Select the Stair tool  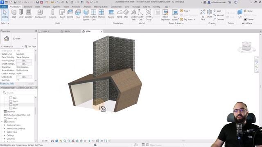pos(126,14)
